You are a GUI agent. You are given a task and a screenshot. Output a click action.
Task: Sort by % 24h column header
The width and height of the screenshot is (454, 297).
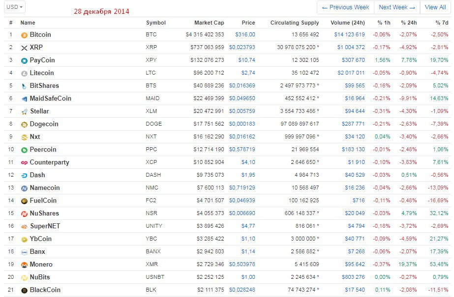tap(409, 23)
